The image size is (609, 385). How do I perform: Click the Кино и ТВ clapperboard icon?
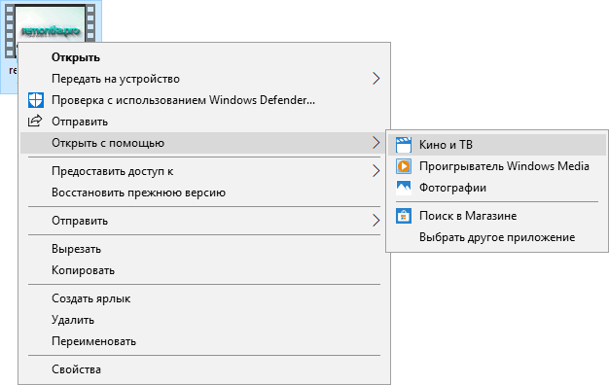tap(404, 145)
